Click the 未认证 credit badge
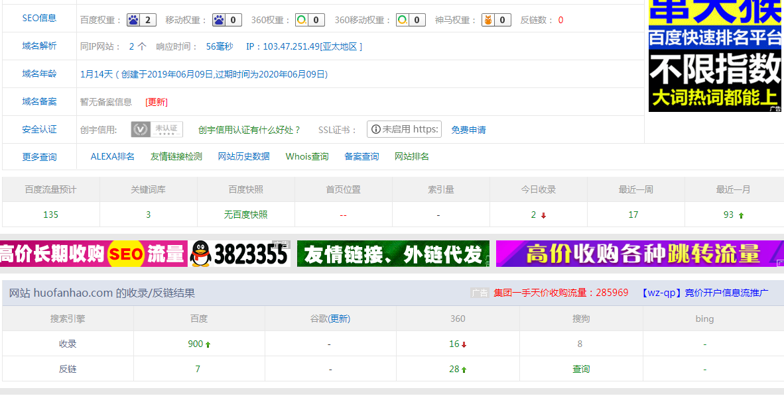784x398 pixels. click(x=157, y=129)
